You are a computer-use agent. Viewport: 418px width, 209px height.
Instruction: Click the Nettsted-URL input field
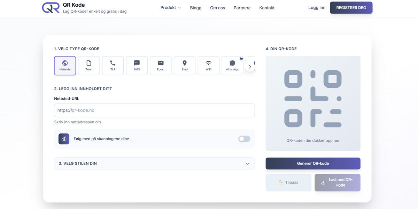(154, 110)
